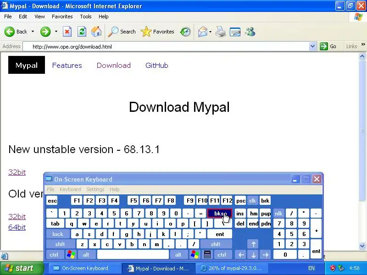The height and width of the screenshot is (275, 367).
Task: Click the 64bit download link
Action: 17,227
